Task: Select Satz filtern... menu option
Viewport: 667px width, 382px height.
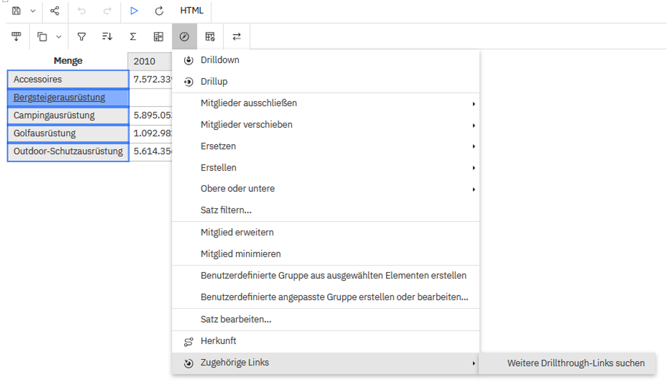Action: 226,210
